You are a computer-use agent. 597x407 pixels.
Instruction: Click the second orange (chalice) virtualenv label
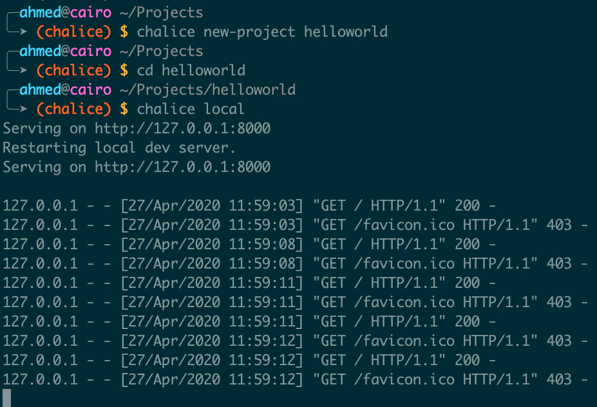[74, 70]
